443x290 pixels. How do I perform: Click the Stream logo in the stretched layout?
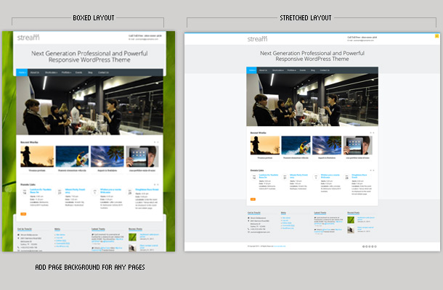tap(257, 38)
